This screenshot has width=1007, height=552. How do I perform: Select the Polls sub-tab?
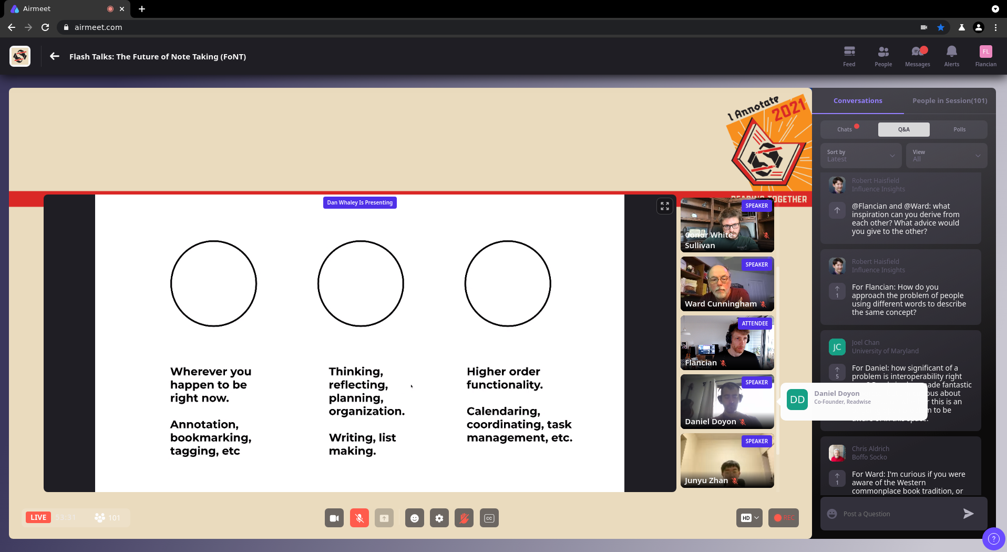point(960,129)
